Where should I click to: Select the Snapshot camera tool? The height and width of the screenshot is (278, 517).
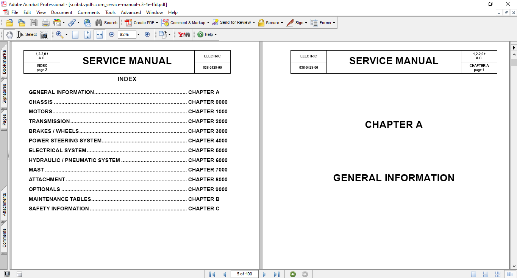[x=44, y=34]
